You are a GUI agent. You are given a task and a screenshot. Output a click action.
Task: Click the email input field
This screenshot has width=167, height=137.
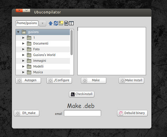[82, 113]
